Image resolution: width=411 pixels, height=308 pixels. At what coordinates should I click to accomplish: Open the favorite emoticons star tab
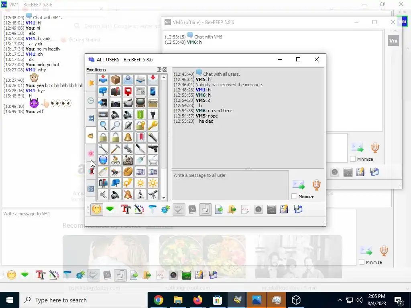(x=91, y=83)
